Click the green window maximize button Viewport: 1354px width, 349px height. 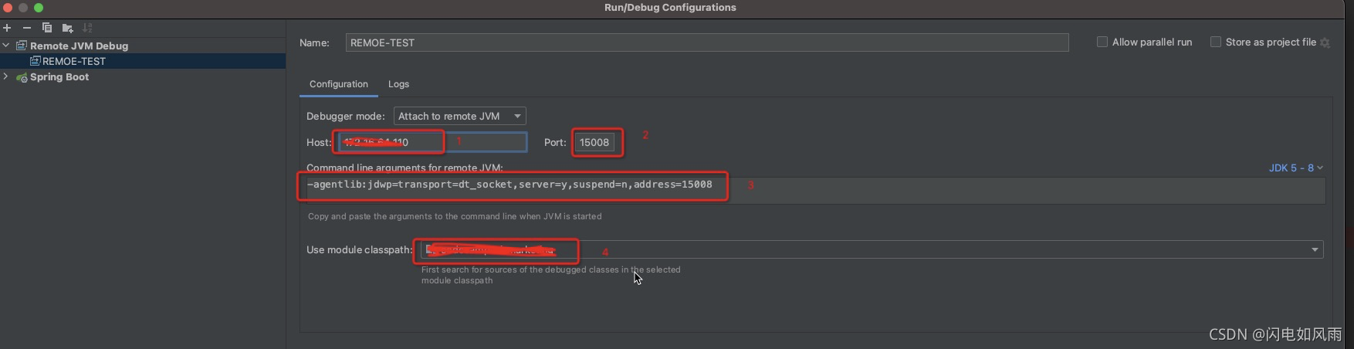pos(39,8)
